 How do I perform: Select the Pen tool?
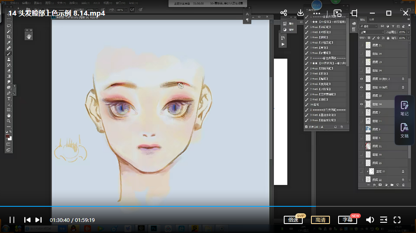[x=9, y=93]
